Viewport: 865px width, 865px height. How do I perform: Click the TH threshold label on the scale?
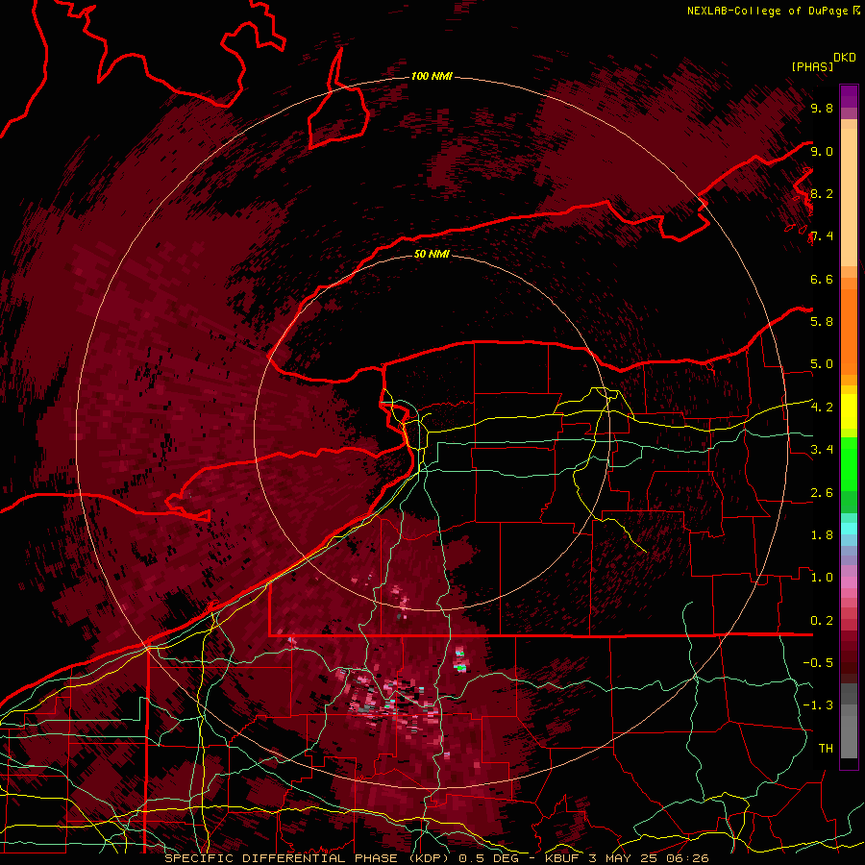point(826,749)
